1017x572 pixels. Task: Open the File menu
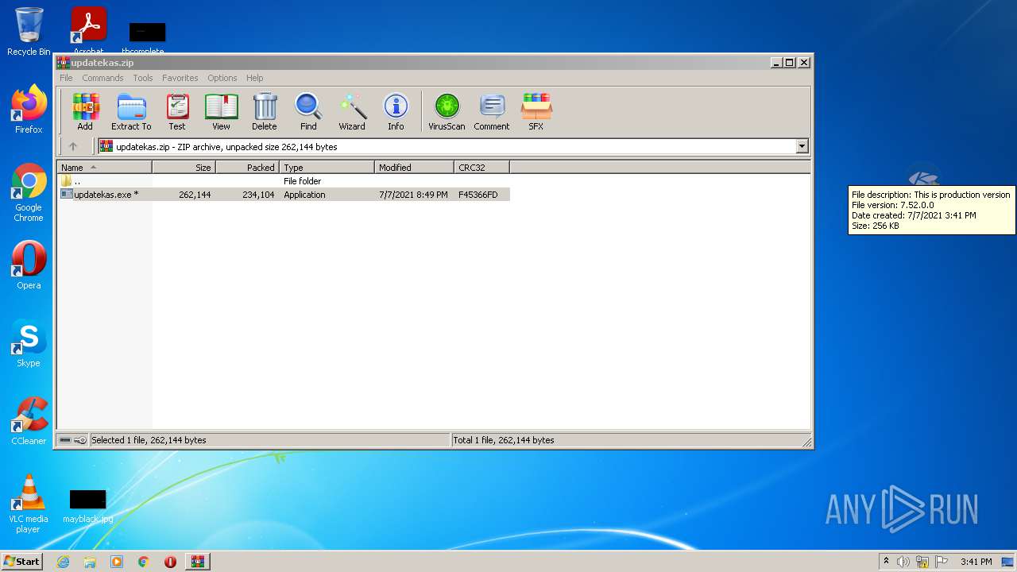pos(66,78)
